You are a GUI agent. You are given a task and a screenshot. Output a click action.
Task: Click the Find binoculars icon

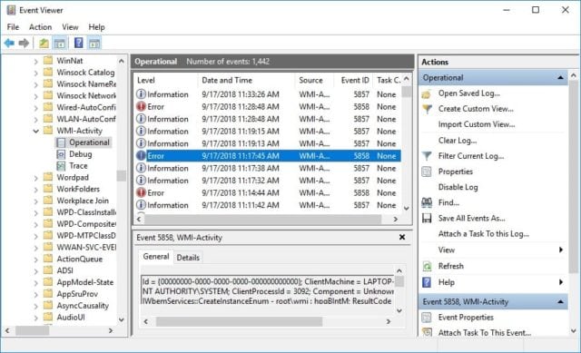coord(427,202)
